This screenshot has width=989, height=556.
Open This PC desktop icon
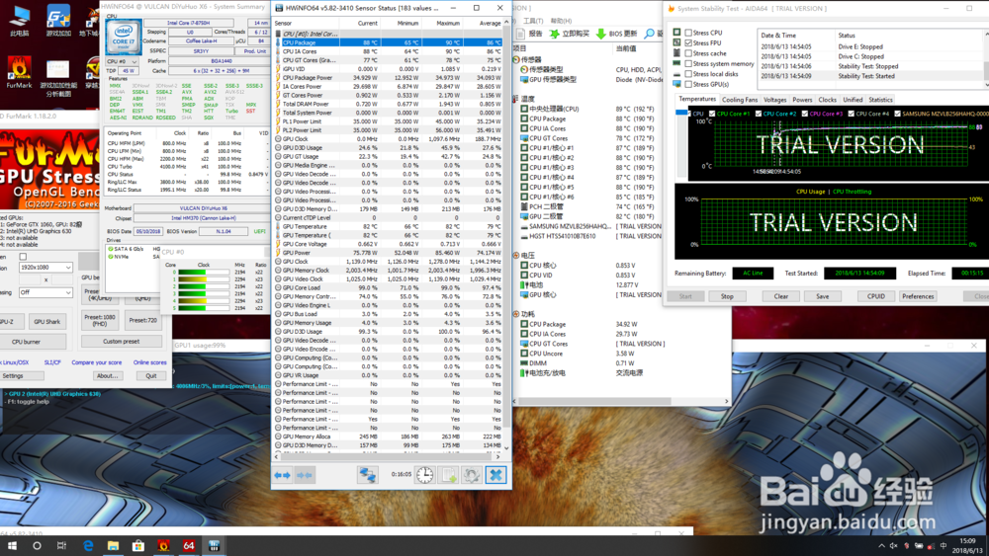point(19,20)
